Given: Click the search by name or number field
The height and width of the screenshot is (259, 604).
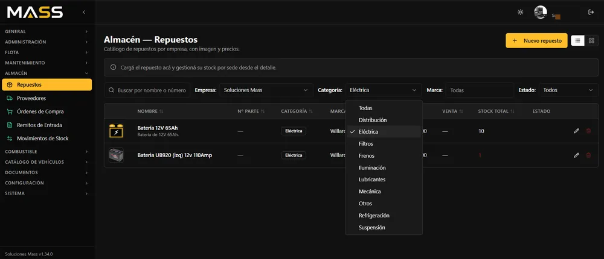Looking at the screenshot, I should pyautogui.click(x=147, y=90).
